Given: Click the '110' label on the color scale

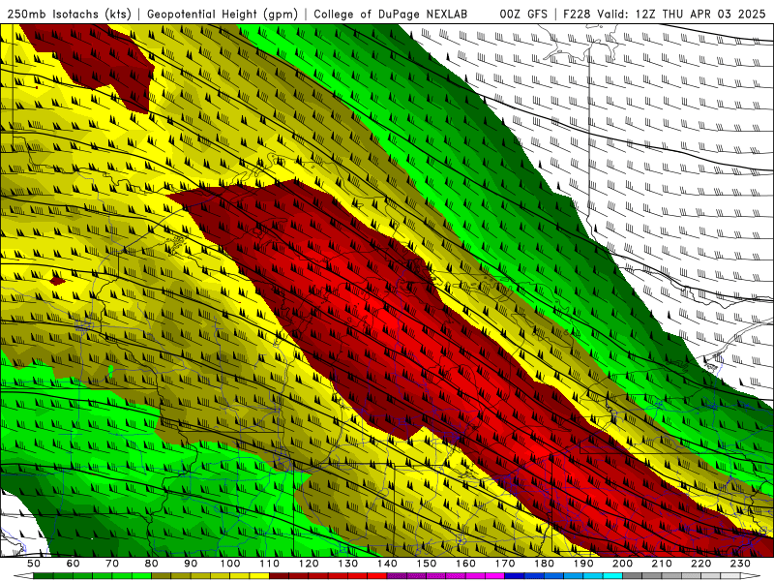Looking at the screenshot, I should pyautogui.click(x=269, y=564).
